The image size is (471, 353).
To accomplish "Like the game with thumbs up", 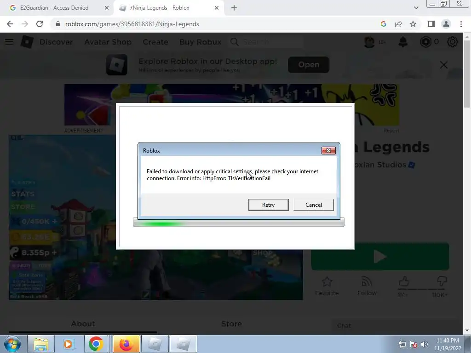I will (404, 282).
